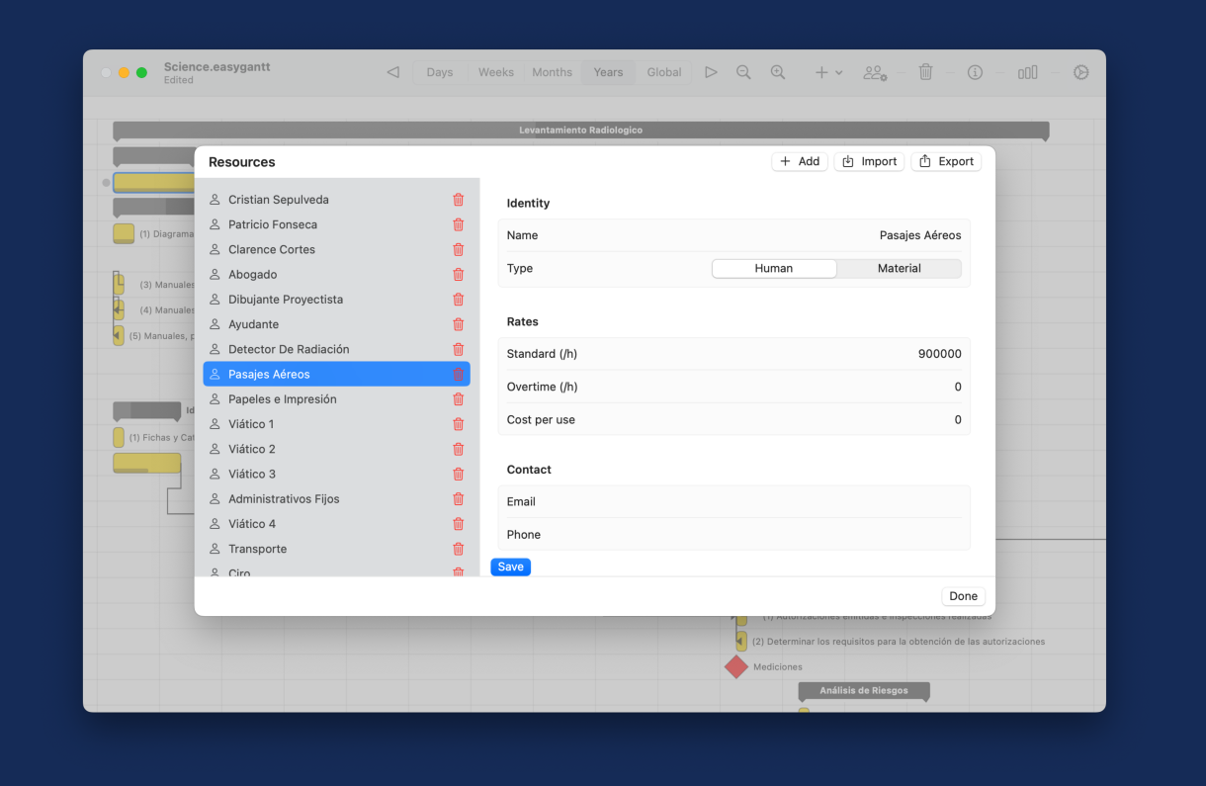Screen dimensions: 1206x786
Task: Click the toolbar trash icon
Action: [x=925, y=72]
